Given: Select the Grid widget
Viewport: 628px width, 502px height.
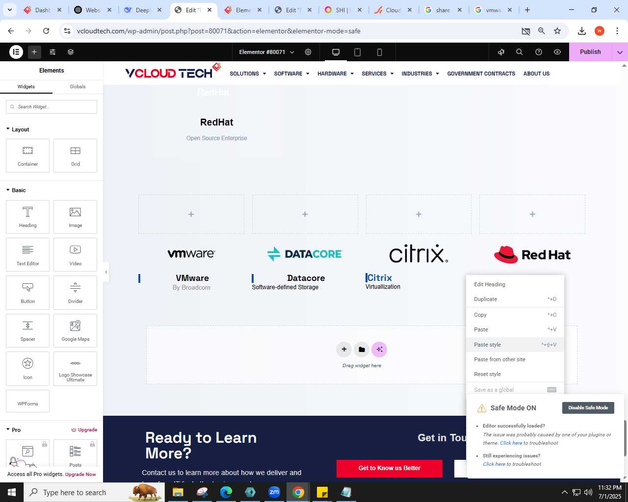Looking at the screenshot, I should point(75,156).
